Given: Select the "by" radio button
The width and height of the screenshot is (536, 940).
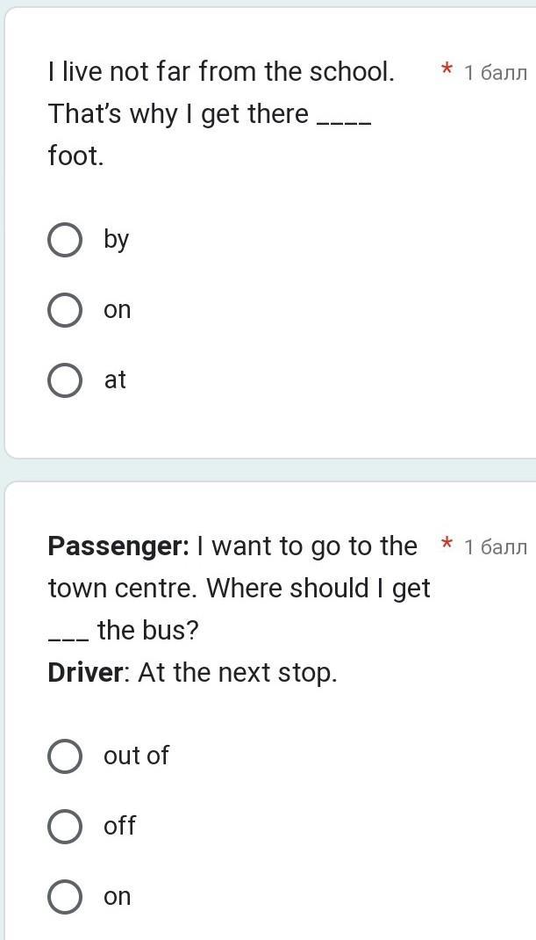Looking at the screenshot, I should (65, 239).
